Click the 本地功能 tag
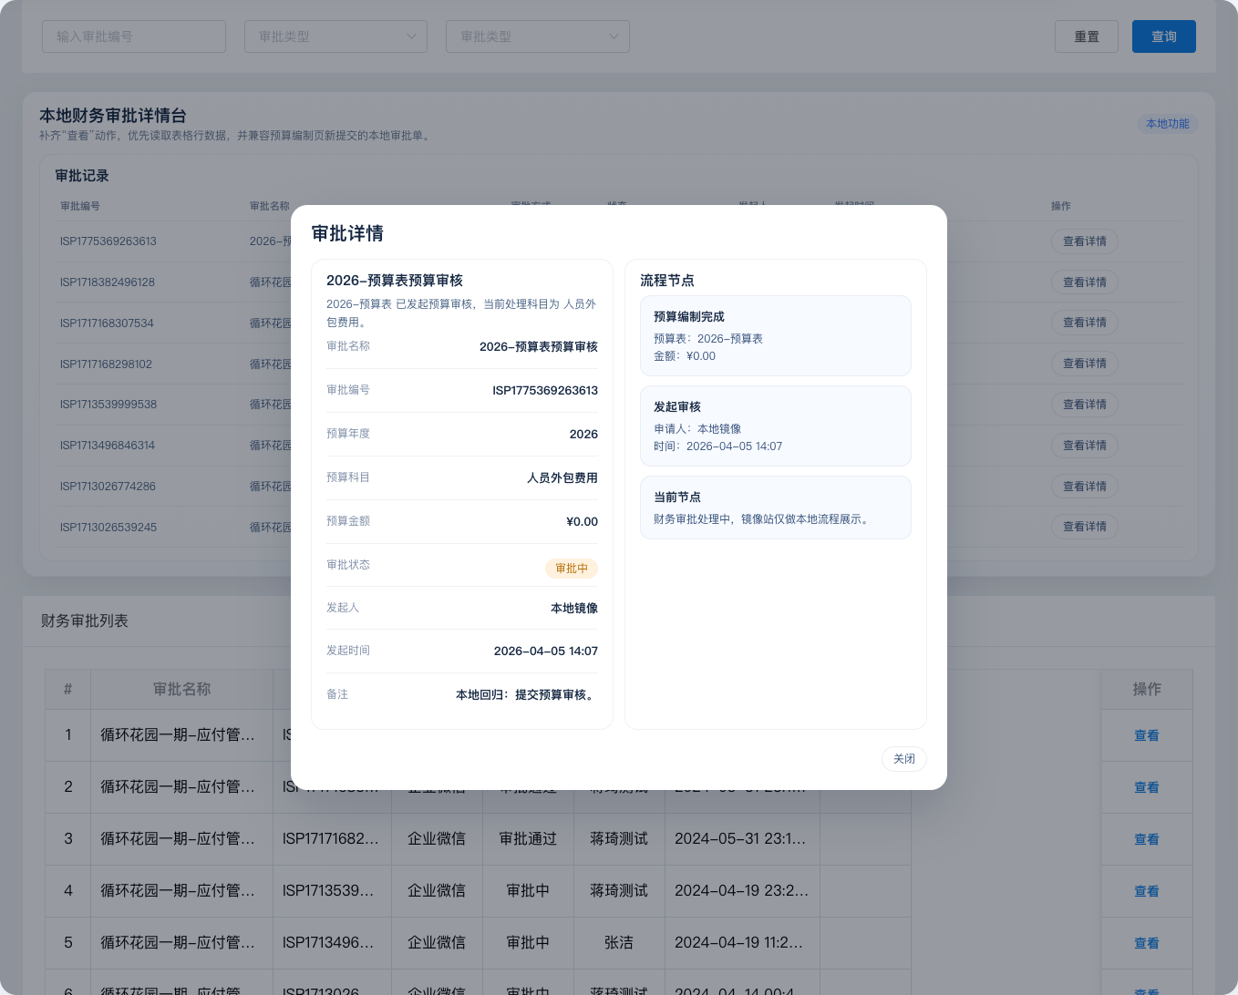 [1167, 124]
